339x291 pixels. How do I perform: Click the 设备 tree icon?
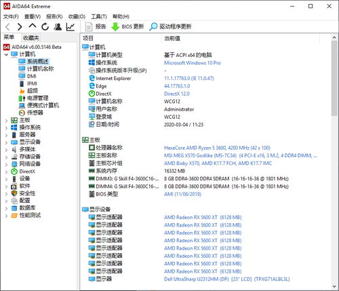pyautogui.click(x=14, y=179)
